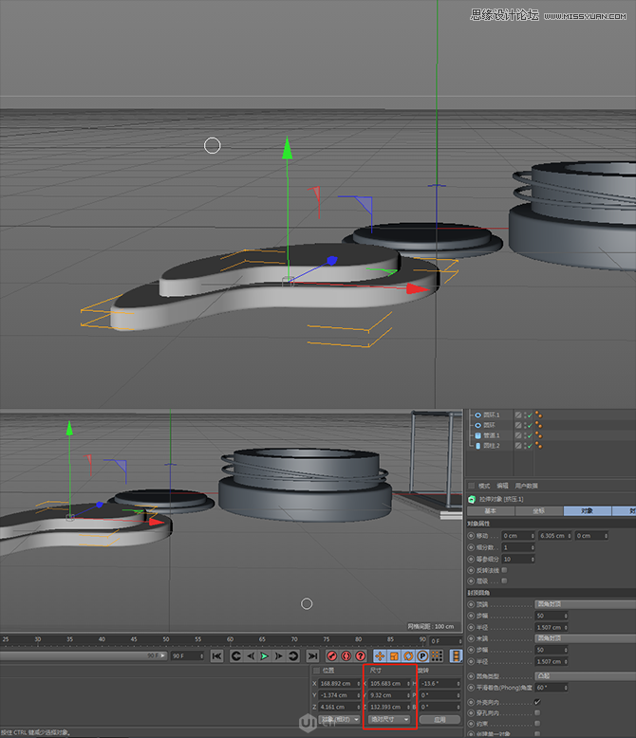
Task: Switch to the 基本 tab
Action: pos(490,510)
